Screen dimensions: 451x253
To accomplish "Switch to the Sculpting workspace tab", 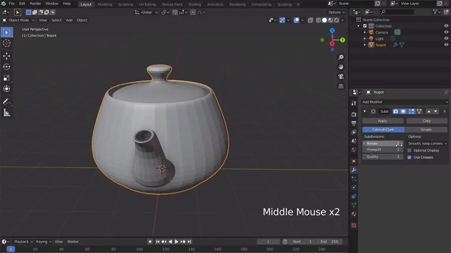I will click(x=125, y=4).
